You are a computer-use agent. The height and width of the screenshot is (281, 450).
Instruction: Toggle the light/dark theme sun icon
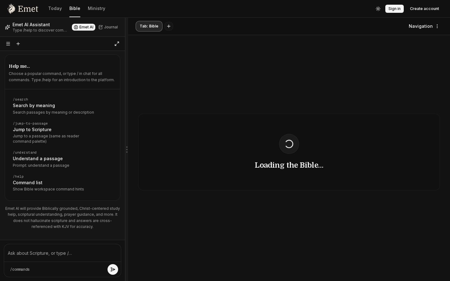click(378, 9)
